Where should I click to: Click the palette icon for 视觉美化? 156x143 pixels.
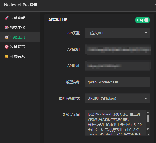(x=7, y=28)
